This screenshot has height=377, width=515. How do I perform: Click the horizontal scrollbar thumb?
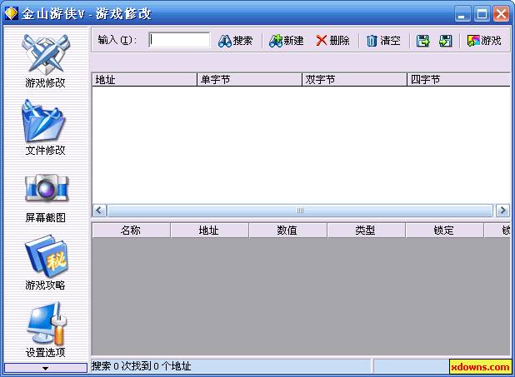coord(300,211)
